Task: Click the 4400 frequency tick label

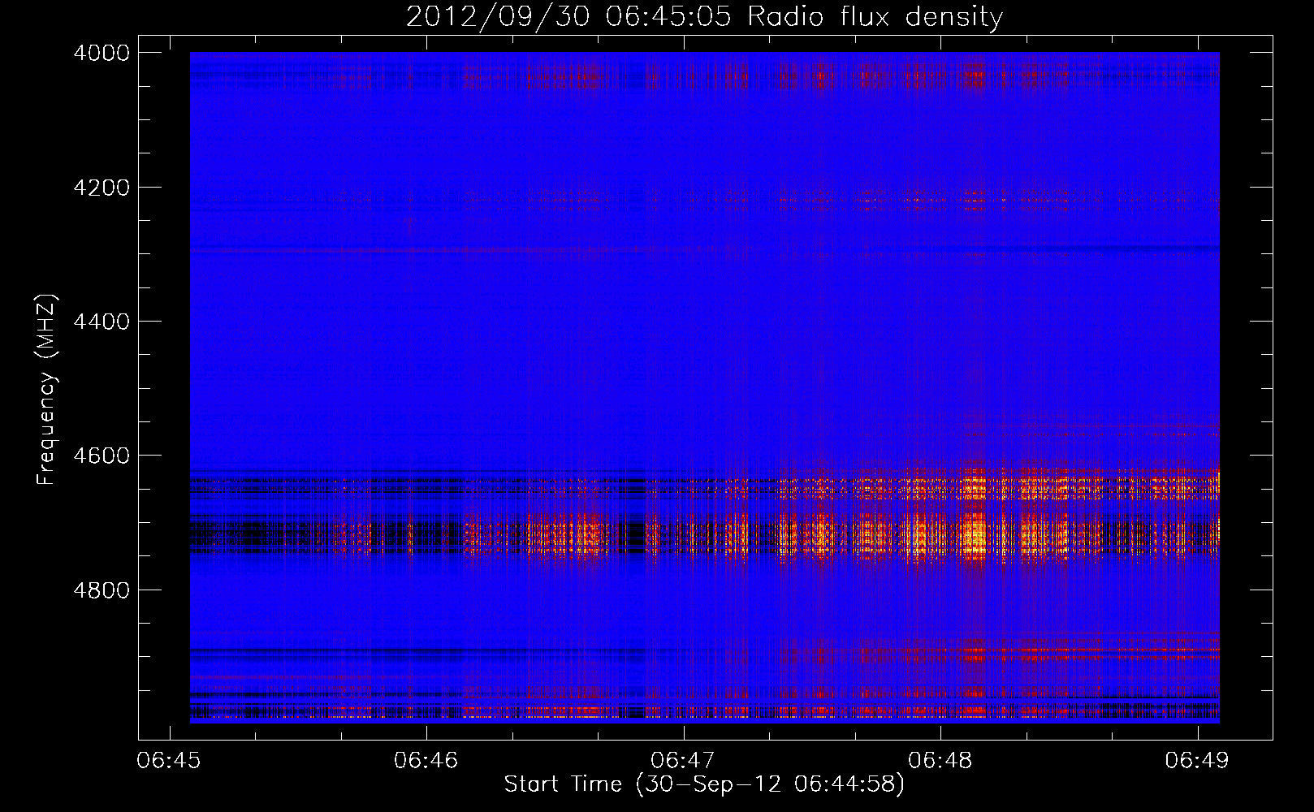Action: [x=102, y=322]
